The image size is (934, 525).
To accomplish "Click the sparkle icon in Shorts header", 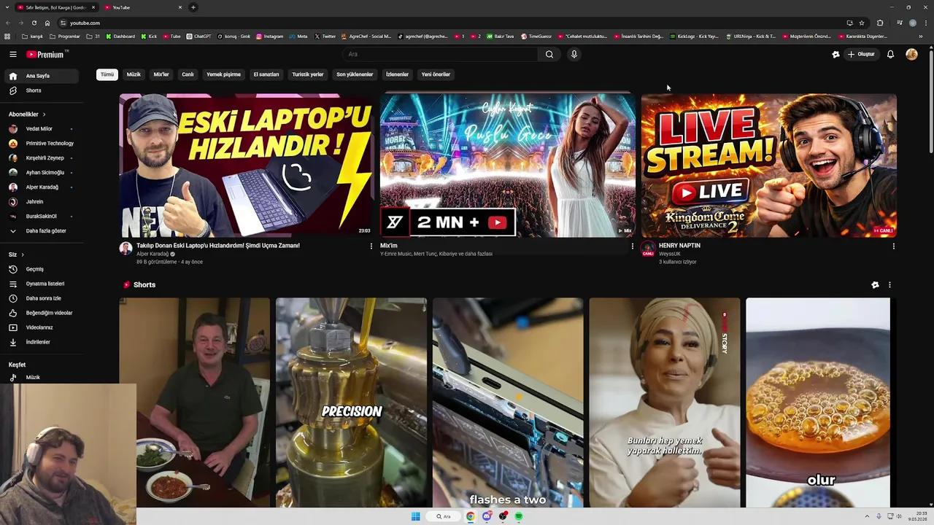I will [x=875, y=285].
